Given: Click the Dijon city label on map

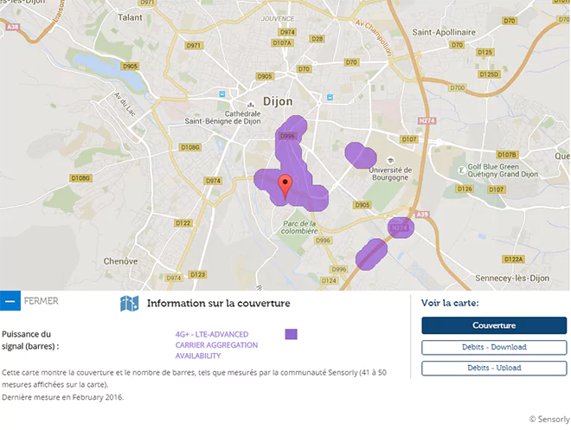Looking at the screenshot, I should point(276,101).
